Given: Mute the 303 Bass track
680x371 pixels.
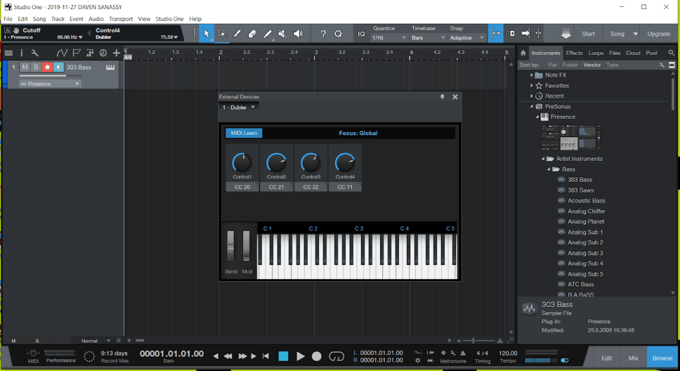Looking at the screenshot, I should click(25, 67).
